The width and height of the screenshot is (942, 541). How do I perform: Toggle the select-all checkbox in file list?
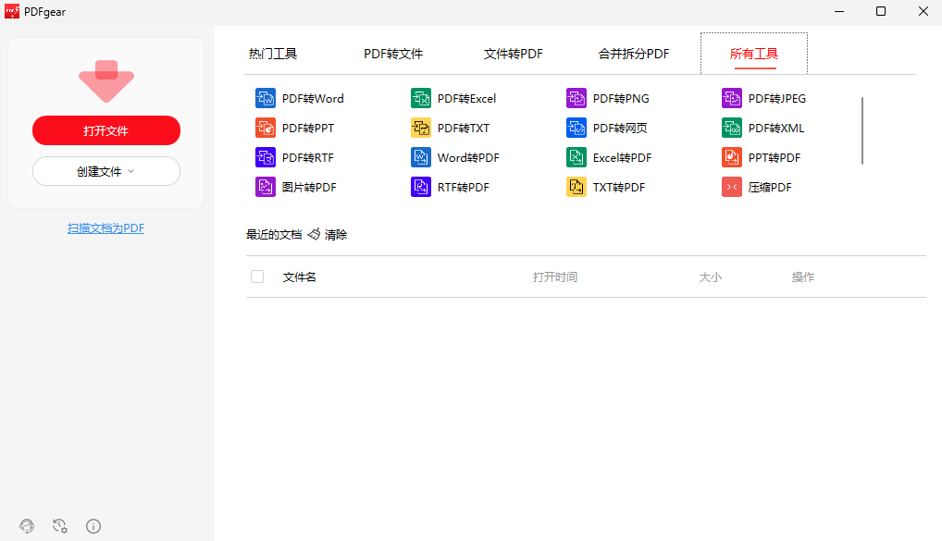click(256, 276)
